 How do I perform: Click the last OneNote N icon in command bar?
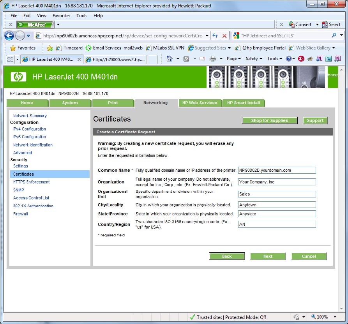pyautogui.click(x=337, y=59)
